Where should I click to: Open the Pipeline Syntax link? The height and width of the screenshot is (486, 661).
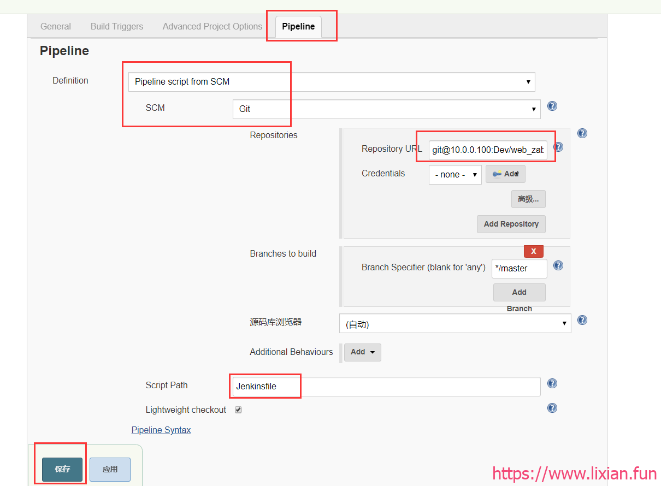coord(161,430)
